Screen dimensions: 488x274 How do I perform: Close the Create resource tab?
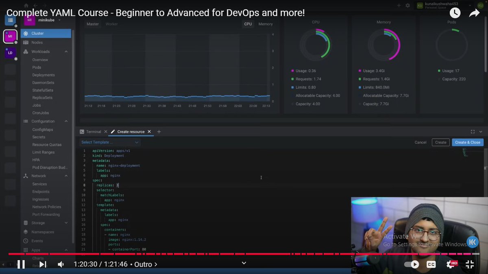tap(149, 132)
